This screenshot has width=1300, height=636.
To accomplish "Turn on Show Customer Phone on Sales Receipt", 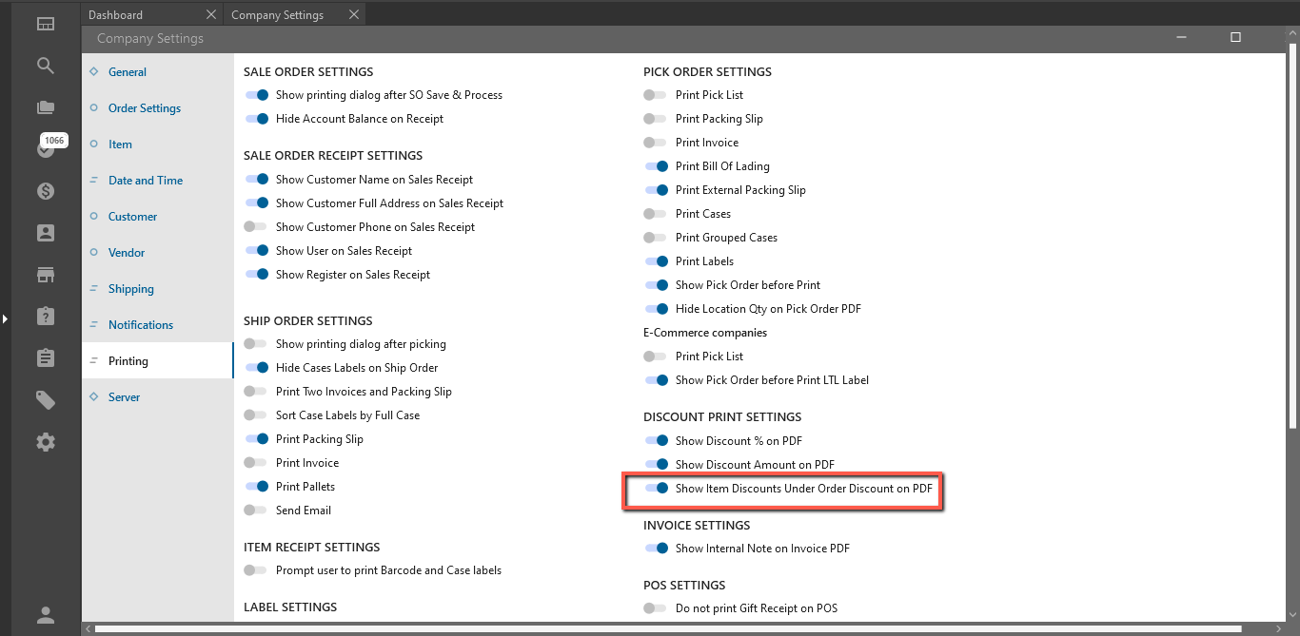I will [x=255, y=227].
